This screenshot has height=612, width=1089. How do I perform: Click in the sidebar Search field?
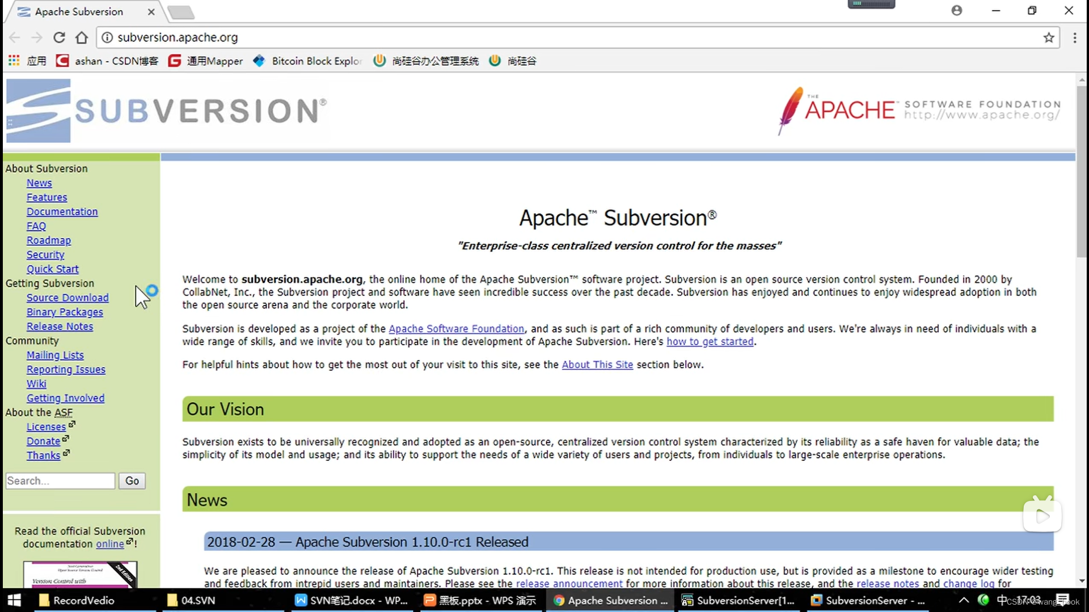60,481
